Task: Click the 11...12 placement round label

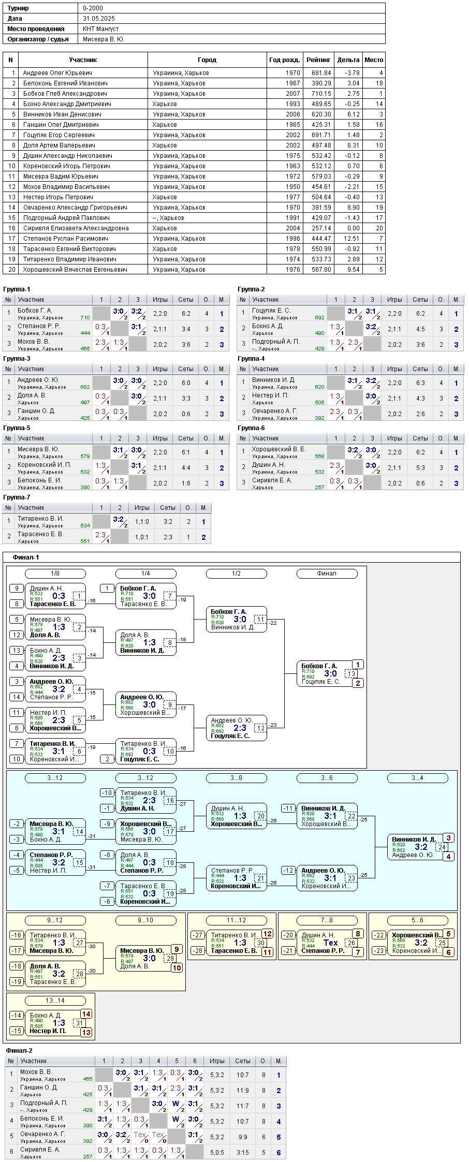Action: [237, 920]
